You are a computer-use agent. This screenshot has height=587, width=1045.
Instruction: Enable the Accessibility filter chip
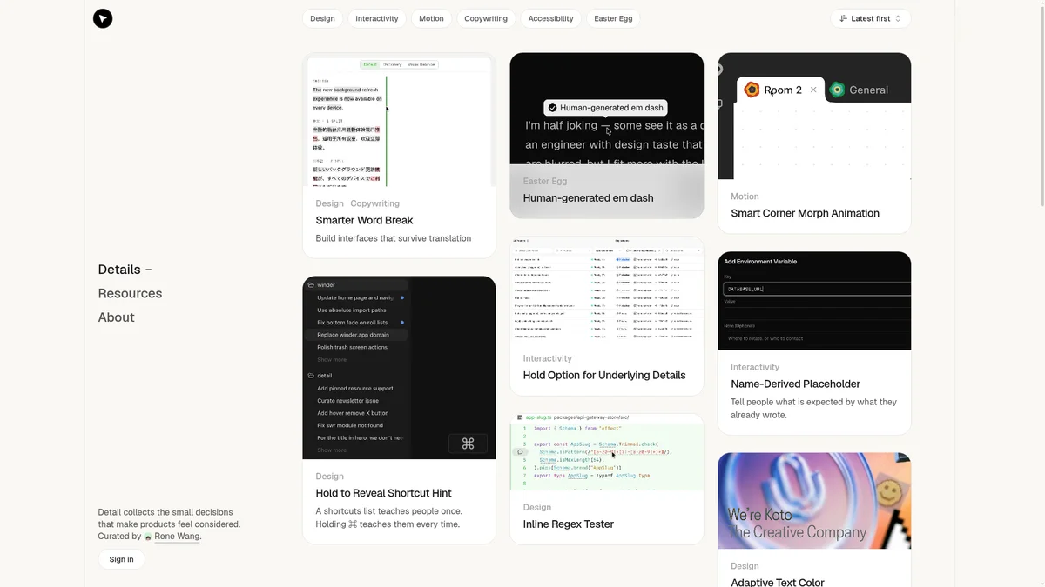(x=550, y=18)
